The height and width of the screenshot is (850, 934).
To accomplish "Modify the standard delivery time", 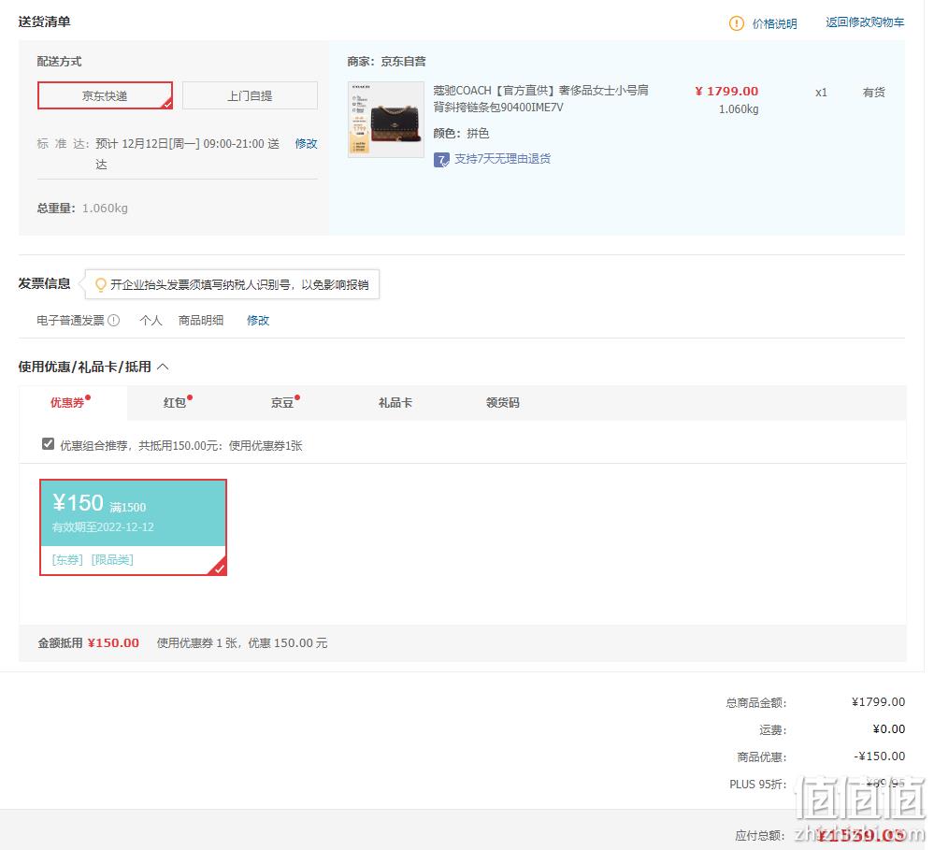I will point(306,144).
